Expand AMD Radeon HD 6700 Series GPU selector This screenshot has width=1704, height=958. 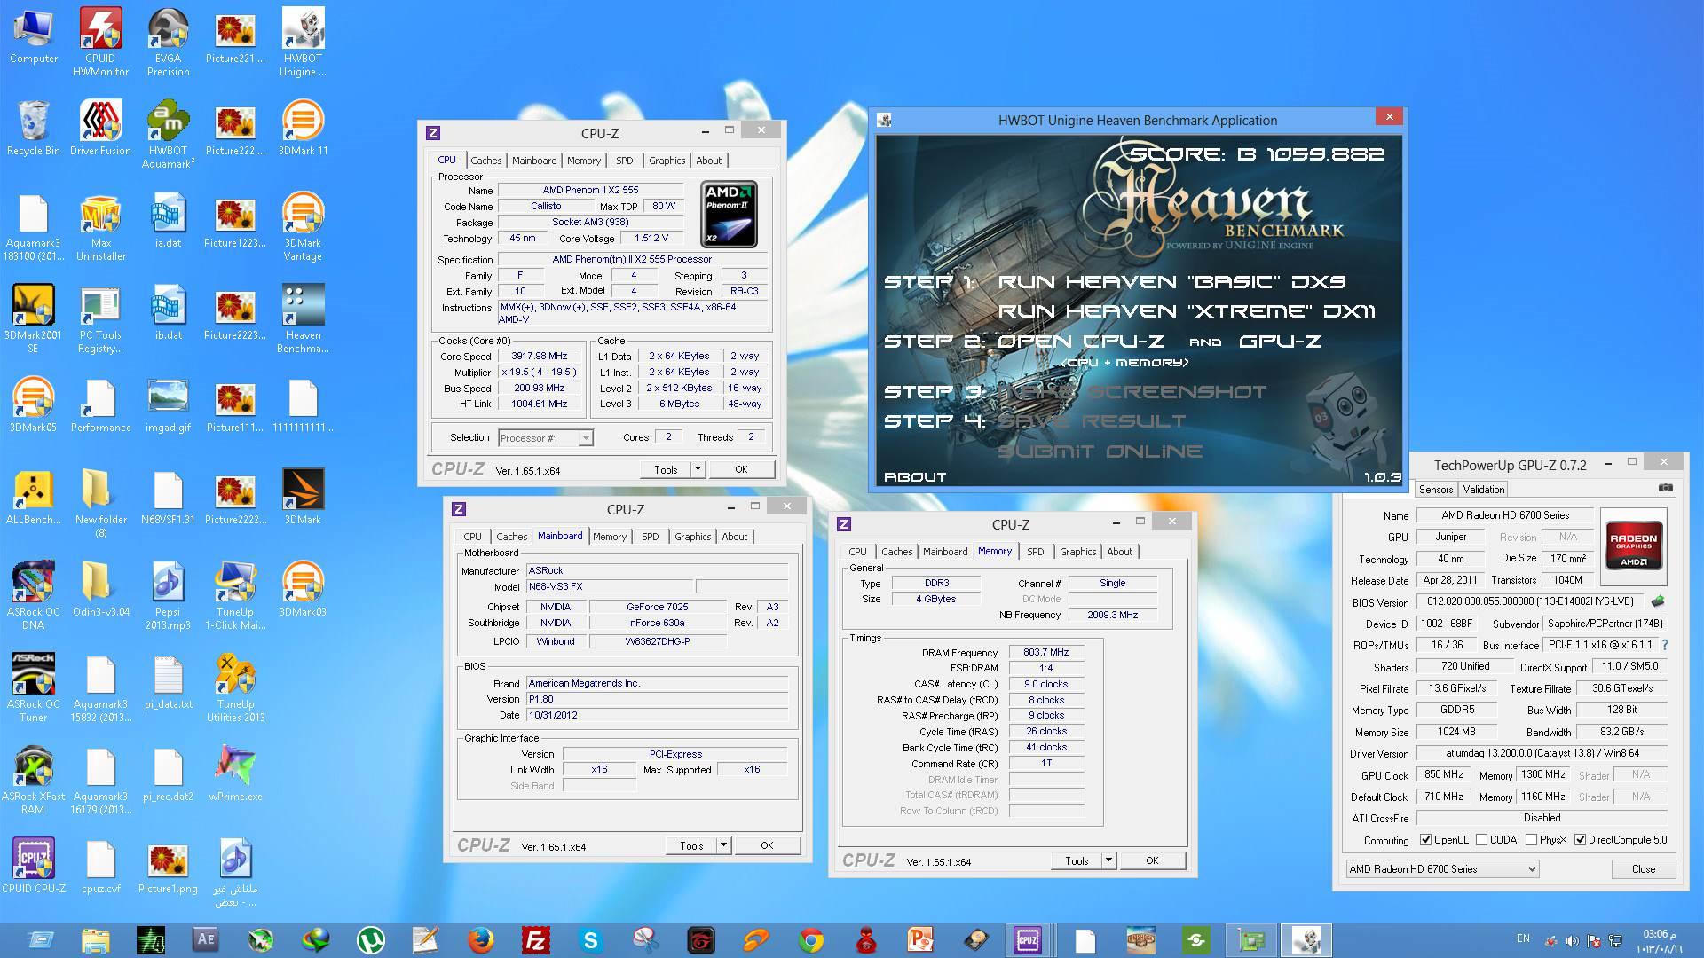coord(1442,869)
